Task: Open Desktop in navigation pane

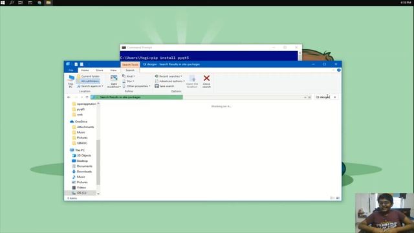Action: pyautogui.click(x=80, y=161)
